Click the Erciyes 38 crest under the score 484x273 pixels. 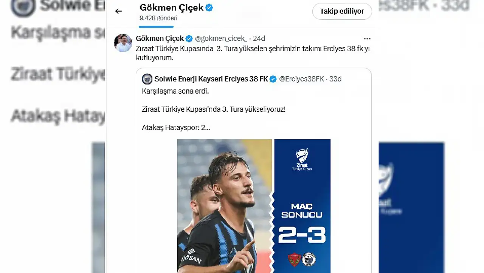click(x=309, y=259)
